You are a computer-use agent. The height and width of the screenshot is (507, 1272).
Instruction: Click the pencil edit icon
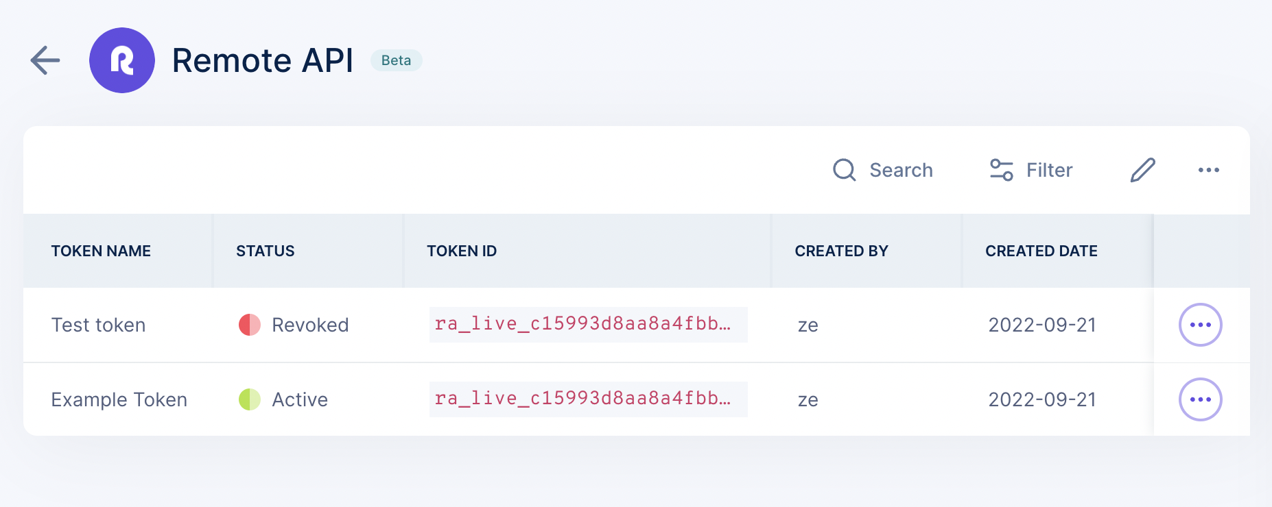coord(1143,170)
